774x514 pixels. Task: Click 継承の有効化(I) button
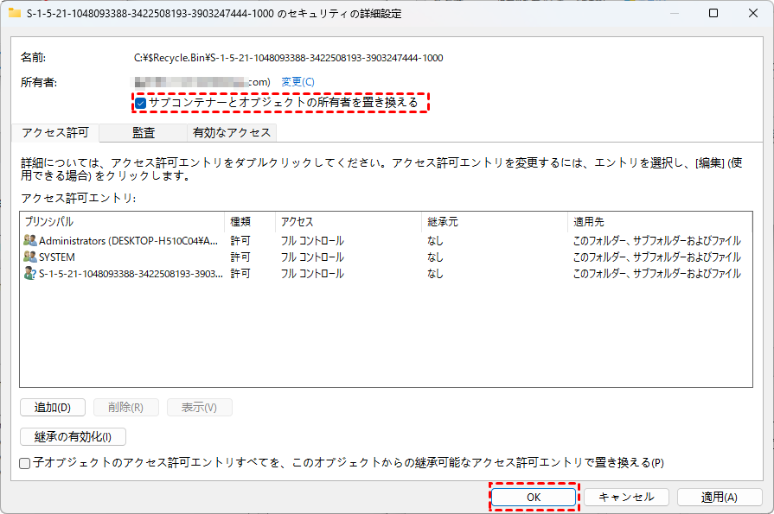point(73,436)
